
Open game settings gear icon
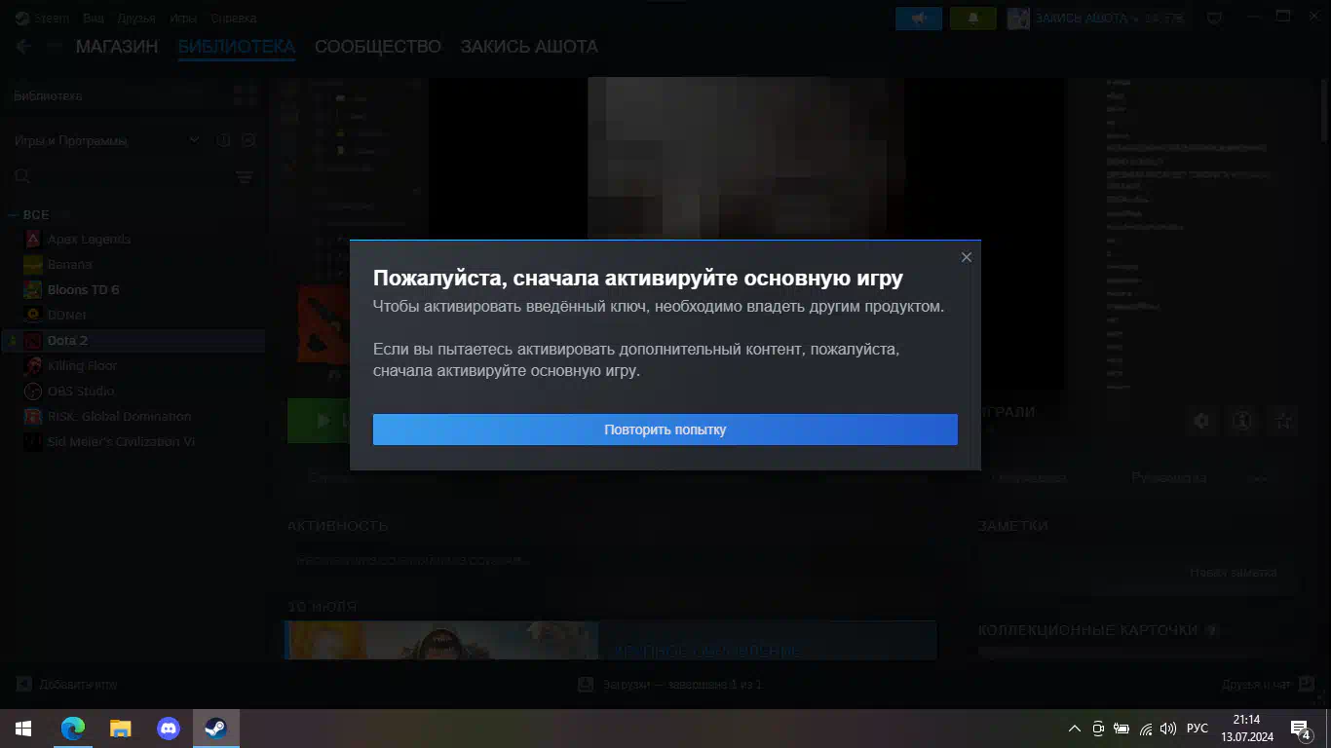[x=1201, y=421]
